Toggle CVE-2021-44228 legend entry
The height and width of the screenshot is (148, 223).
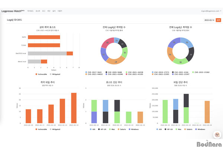pyautogui.click(x=134, y=72)
